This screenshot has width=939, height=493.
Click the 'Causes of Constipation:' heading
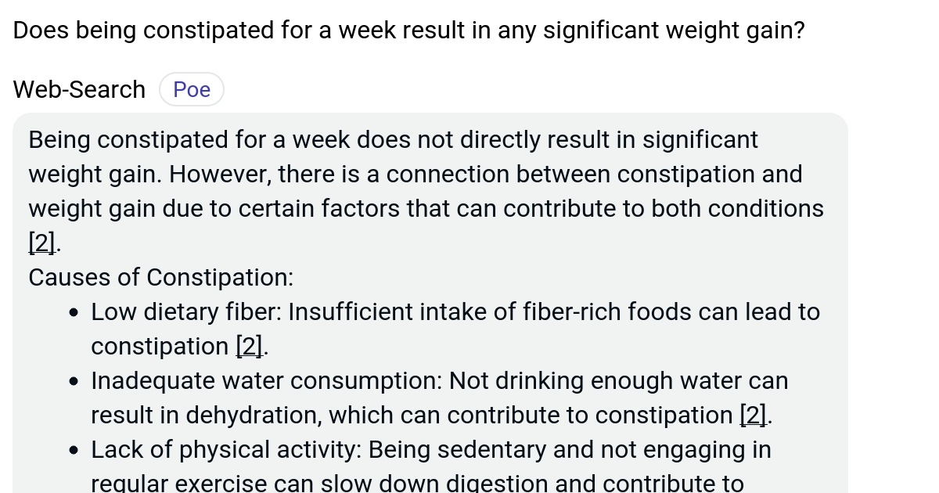(x=160, y=277)
